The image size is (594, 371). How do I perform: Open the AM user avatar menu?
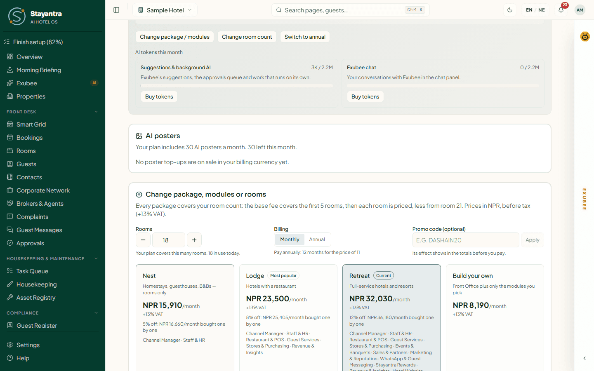point(580,10)
